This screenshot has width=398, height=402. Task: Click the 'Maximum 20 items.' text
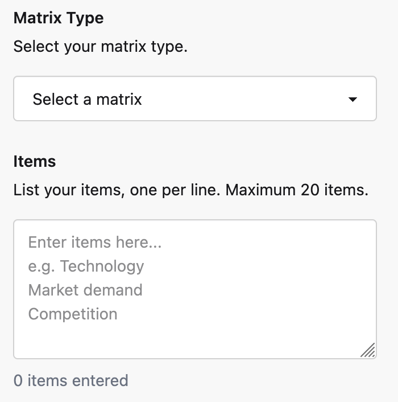click(297, 190)
